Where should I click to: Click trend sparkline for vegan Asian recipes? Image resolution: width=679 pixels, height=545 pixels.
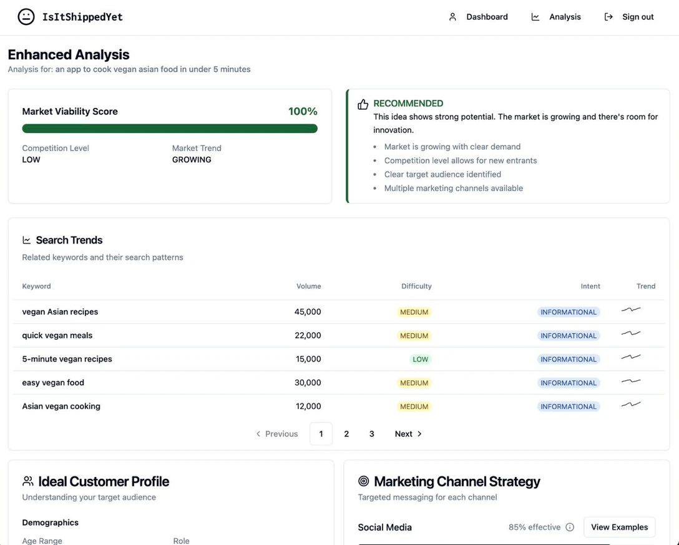(631, 310)
